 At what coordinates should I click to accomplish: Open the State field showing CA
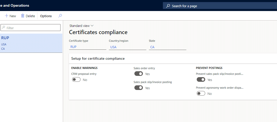(167, 47)
